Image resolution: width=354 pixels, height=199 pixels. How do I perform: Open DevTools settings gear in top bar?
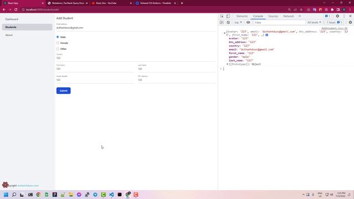pos(337,16)
